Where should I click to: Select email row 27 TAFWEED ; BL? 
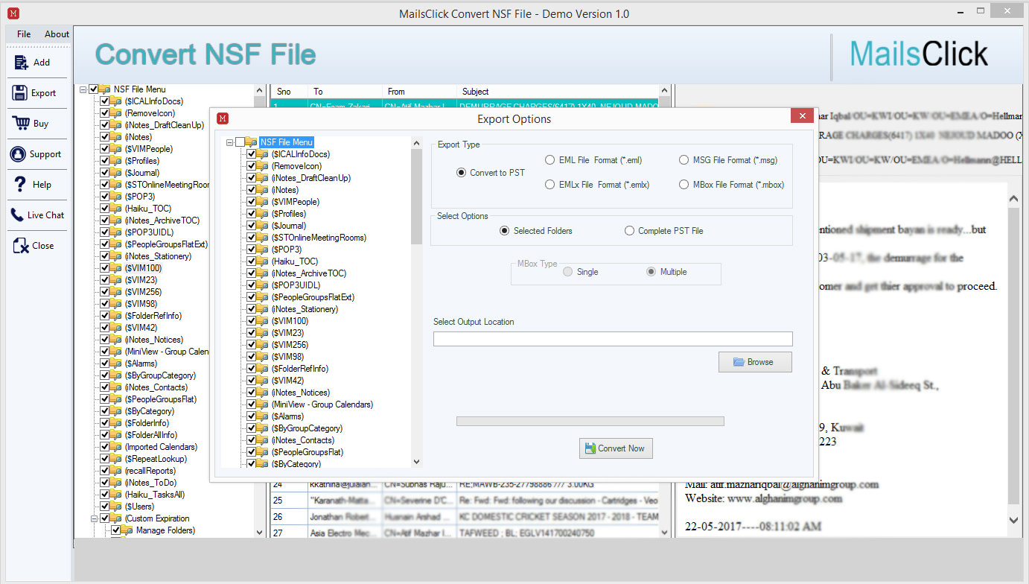point(465,533)
